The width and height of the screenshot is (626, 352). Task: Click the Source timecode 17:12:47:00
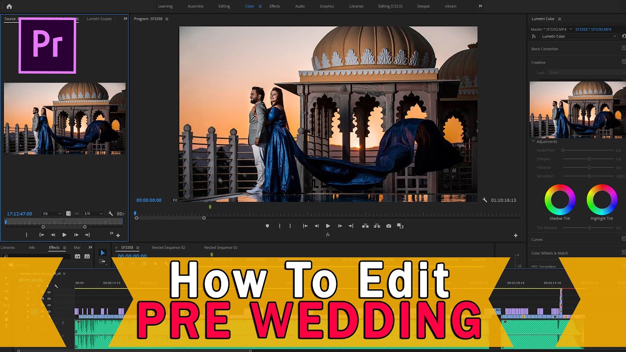(x=20, y=214)
